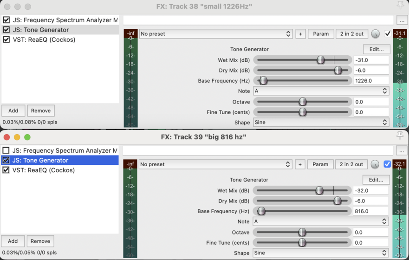Click the plus preset button in Track 39
The width and height of the screenshot is (409, 260).
[x=300, y=164]
